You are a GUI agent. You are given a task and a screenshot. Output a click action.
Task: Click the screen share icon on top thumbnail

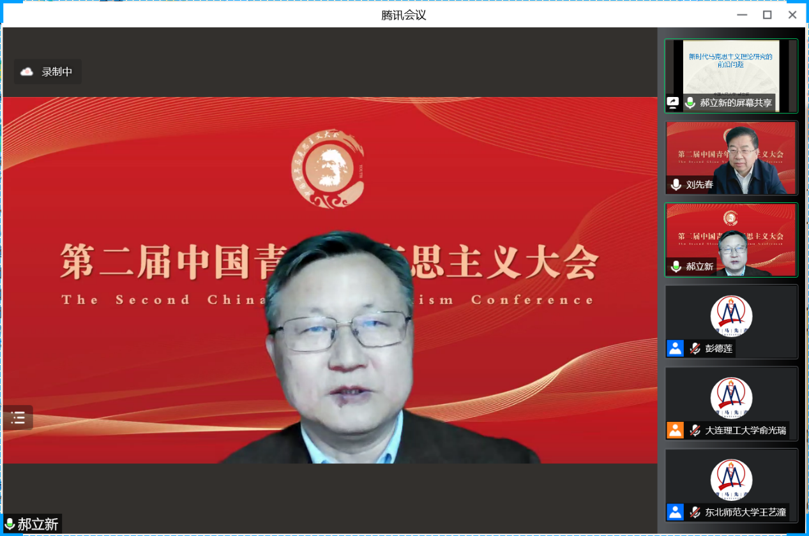[672, 102]
